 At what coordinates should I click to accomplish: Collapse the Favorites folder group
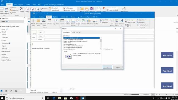[x=1, y=18]
